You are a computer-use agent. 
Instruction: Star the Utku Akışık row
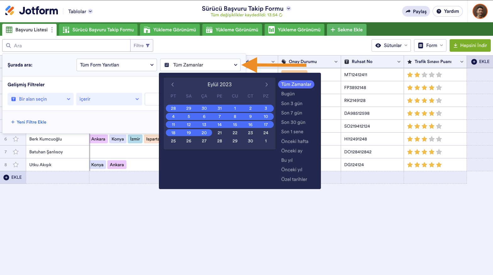pos(16,165)
